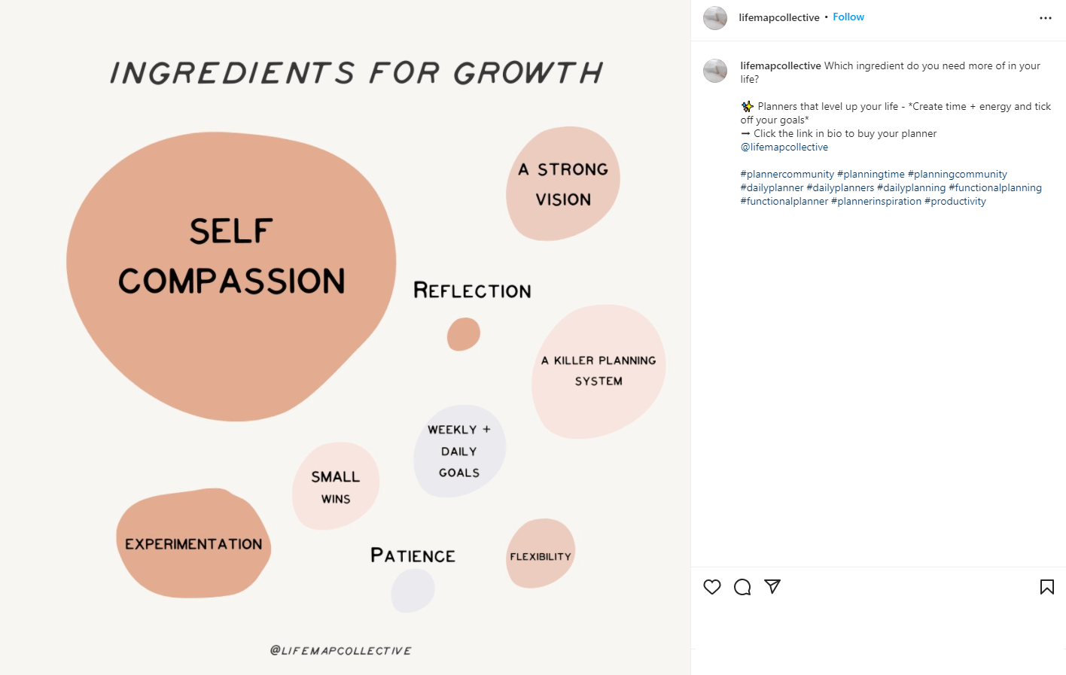Open the #productivity hashtag
The height and width of the screenshot is (675, 1066).
(x=955, y=201)
